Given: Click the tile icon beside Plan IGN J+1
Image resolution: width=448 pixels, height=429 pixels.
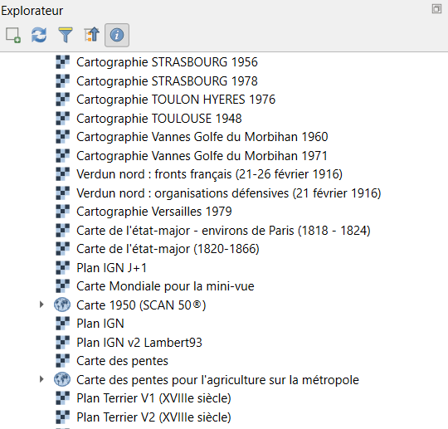Looking at the screenshot, I should (x=62, y=267).
